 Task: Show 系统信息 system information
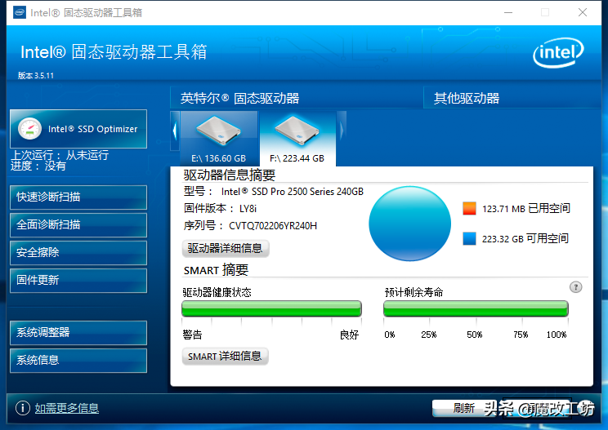tap(78, 361)
